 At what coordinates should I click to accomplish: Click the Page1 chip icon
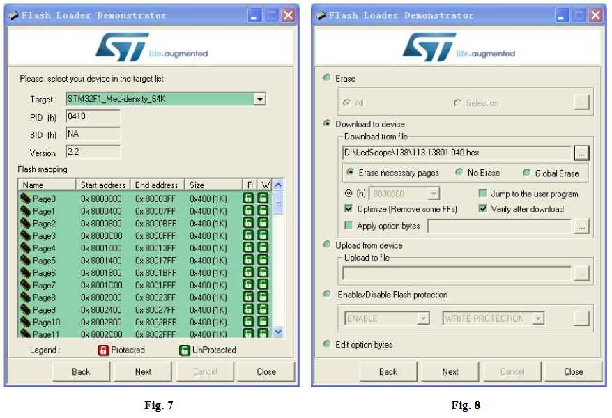[x=25, y=211]
